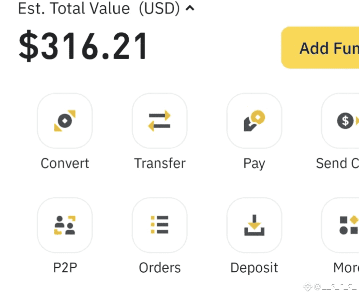Select the Transfer text label

(160, 163)
